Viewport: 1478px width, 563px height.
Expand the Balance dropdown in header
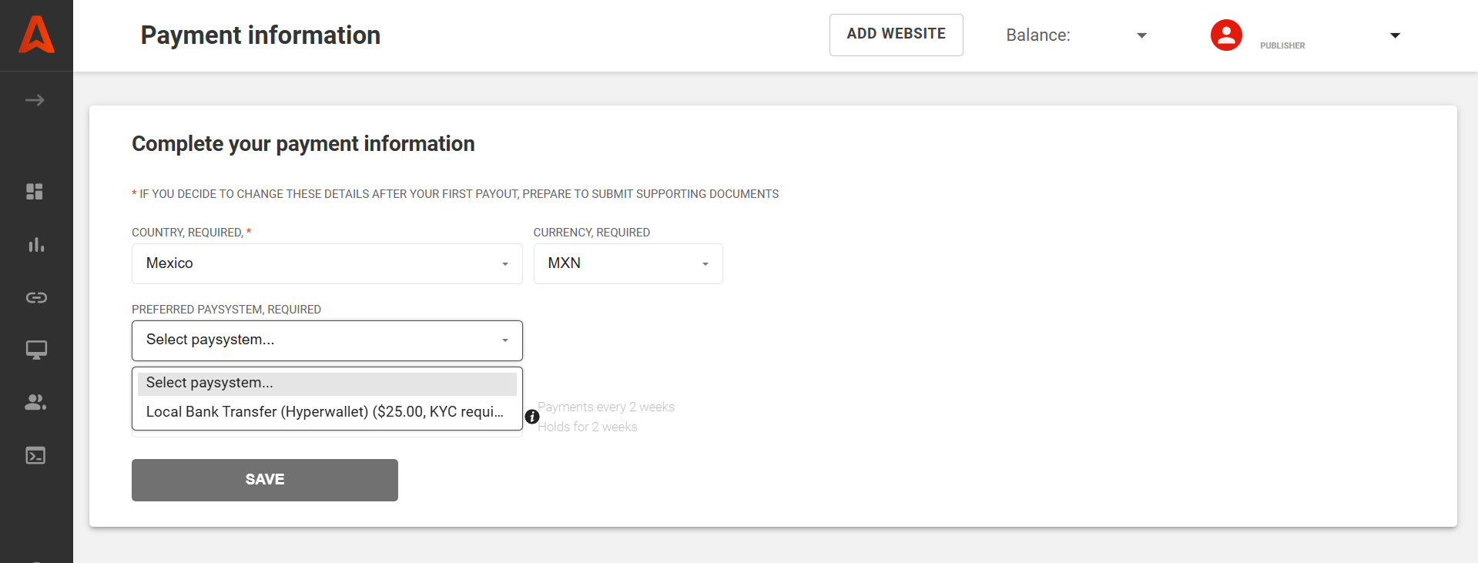1141,35
